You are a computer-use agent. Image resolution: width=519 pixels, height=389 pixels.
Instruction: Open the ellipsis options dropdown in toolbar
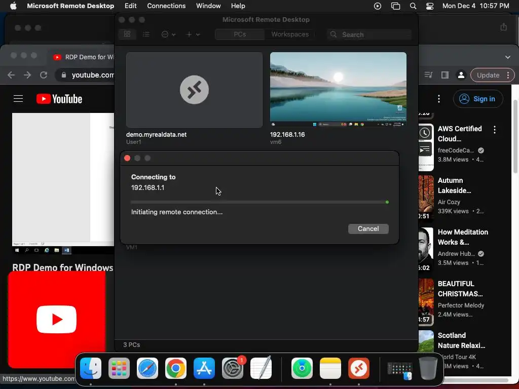pyautogui.click(x=168, y=34)
